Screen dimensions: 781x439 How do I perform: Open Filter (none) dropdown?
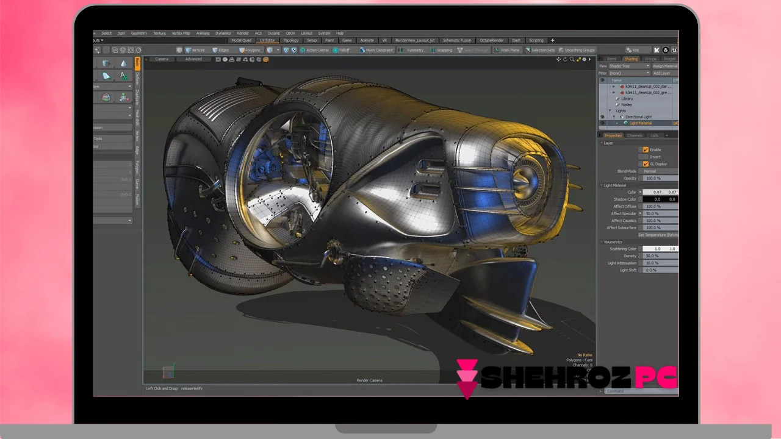click(630, 73)
